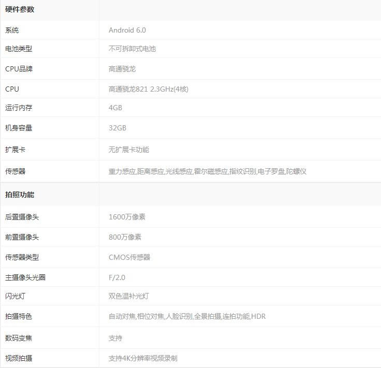Click the 传感器 list starting with 重力感应

pyautogui.click(x=207, y=171)
